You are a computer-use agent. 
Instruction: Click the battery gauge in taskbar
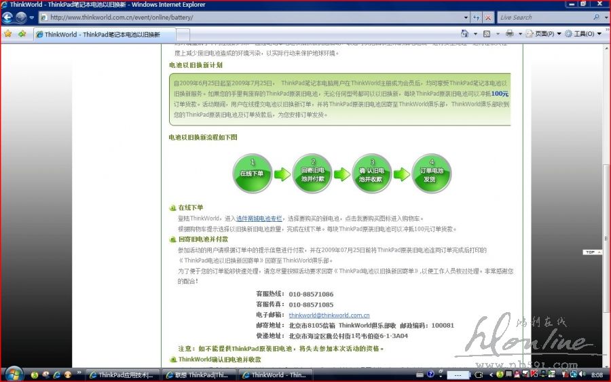(x=458, y=375)
